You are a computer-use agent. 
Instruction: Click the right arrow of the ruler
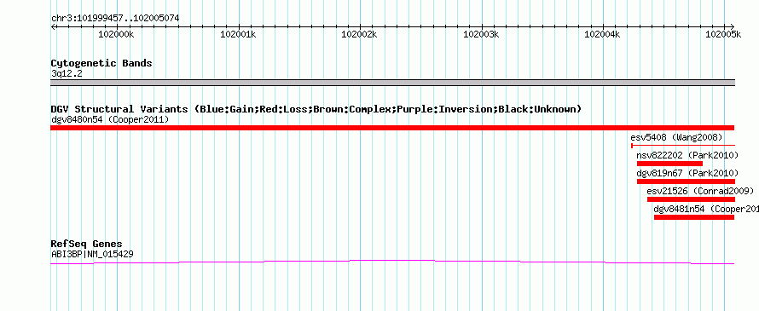point(733,26)
